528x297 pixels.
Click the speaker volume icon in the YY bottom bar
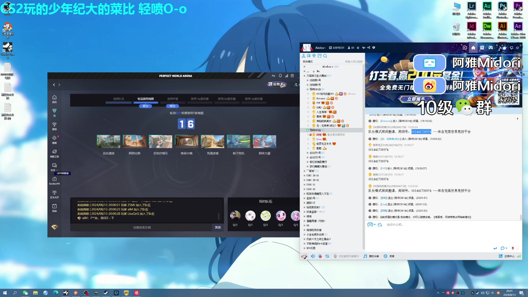[x=313, y=256]
